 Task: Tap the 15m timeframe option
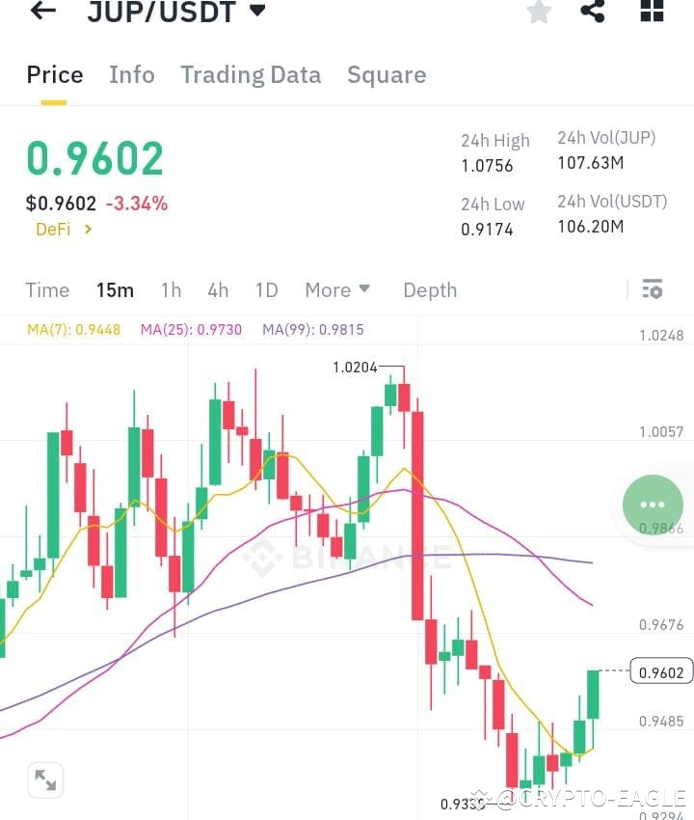116,289
